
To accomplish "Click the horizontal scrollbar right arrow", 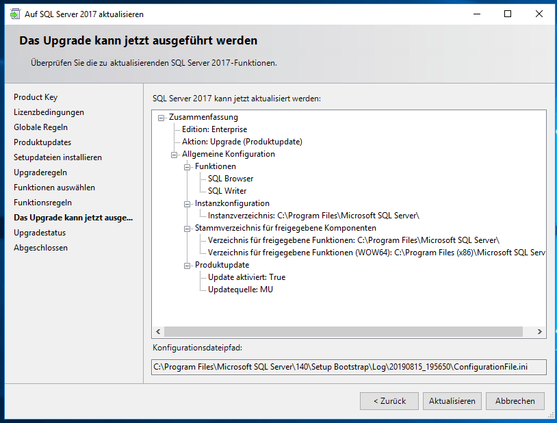I will [540, 332].
